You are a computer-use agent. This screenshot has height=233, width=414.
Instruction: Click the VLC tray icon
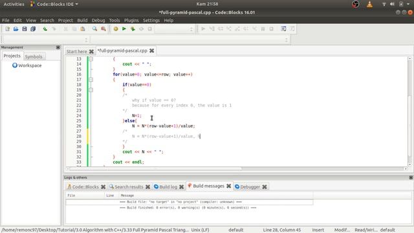[369, 4]
